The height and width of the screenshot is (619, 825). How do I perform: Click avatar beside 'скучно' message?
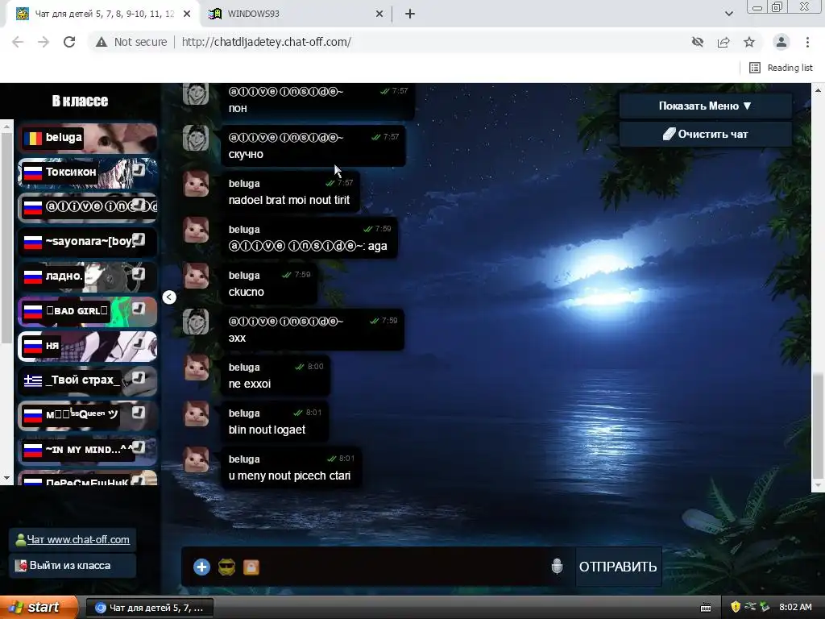tap(196, 138)
